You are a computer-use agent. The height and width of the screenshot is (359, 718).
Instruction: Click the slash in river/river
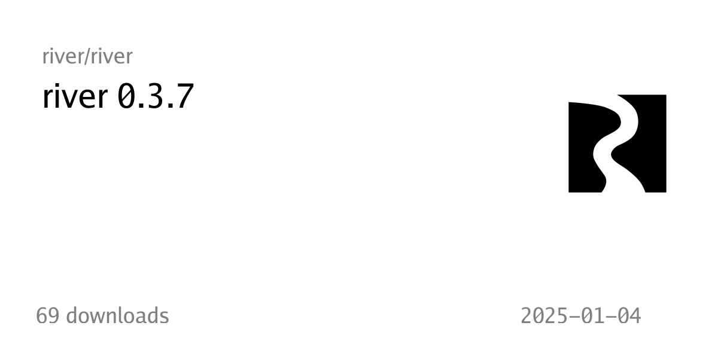tap(87, 56)
